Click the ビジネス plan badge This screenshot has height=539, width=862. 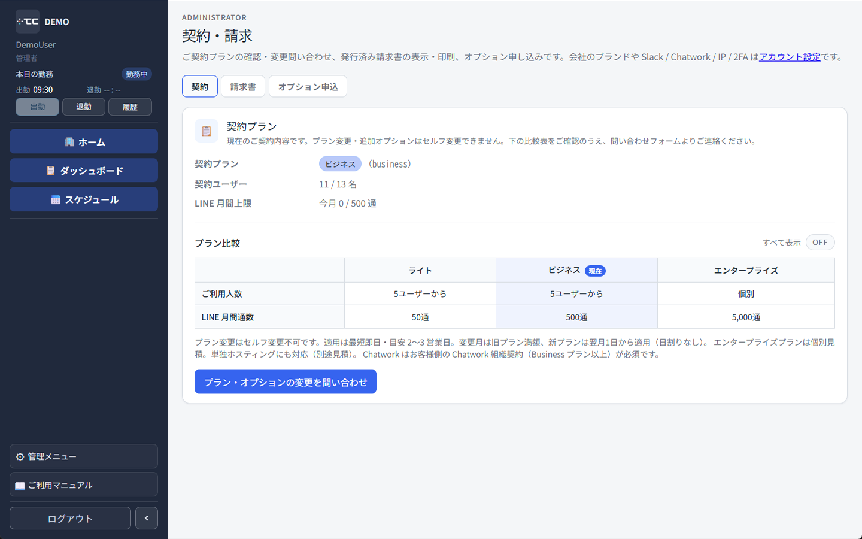[x=340, y=163]
